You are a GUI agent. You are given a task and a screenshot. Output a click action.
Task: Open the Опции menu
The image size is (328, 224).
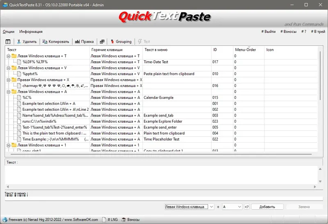point(9,32)
